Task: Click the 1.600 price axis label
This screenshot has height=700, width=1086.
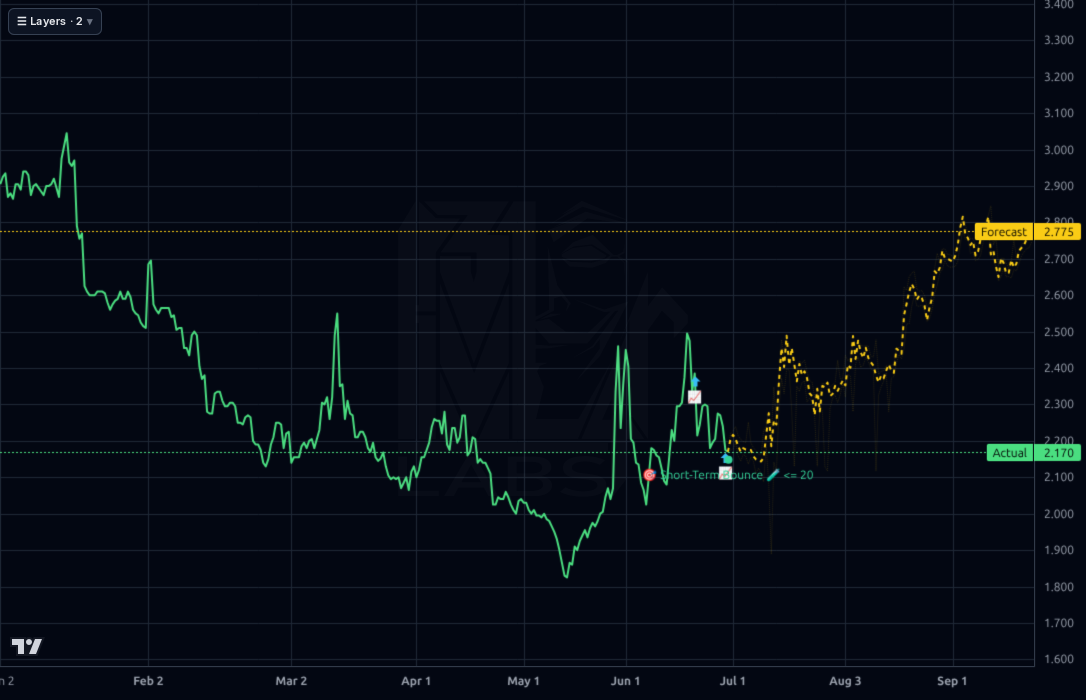Action: point(1059,659)
